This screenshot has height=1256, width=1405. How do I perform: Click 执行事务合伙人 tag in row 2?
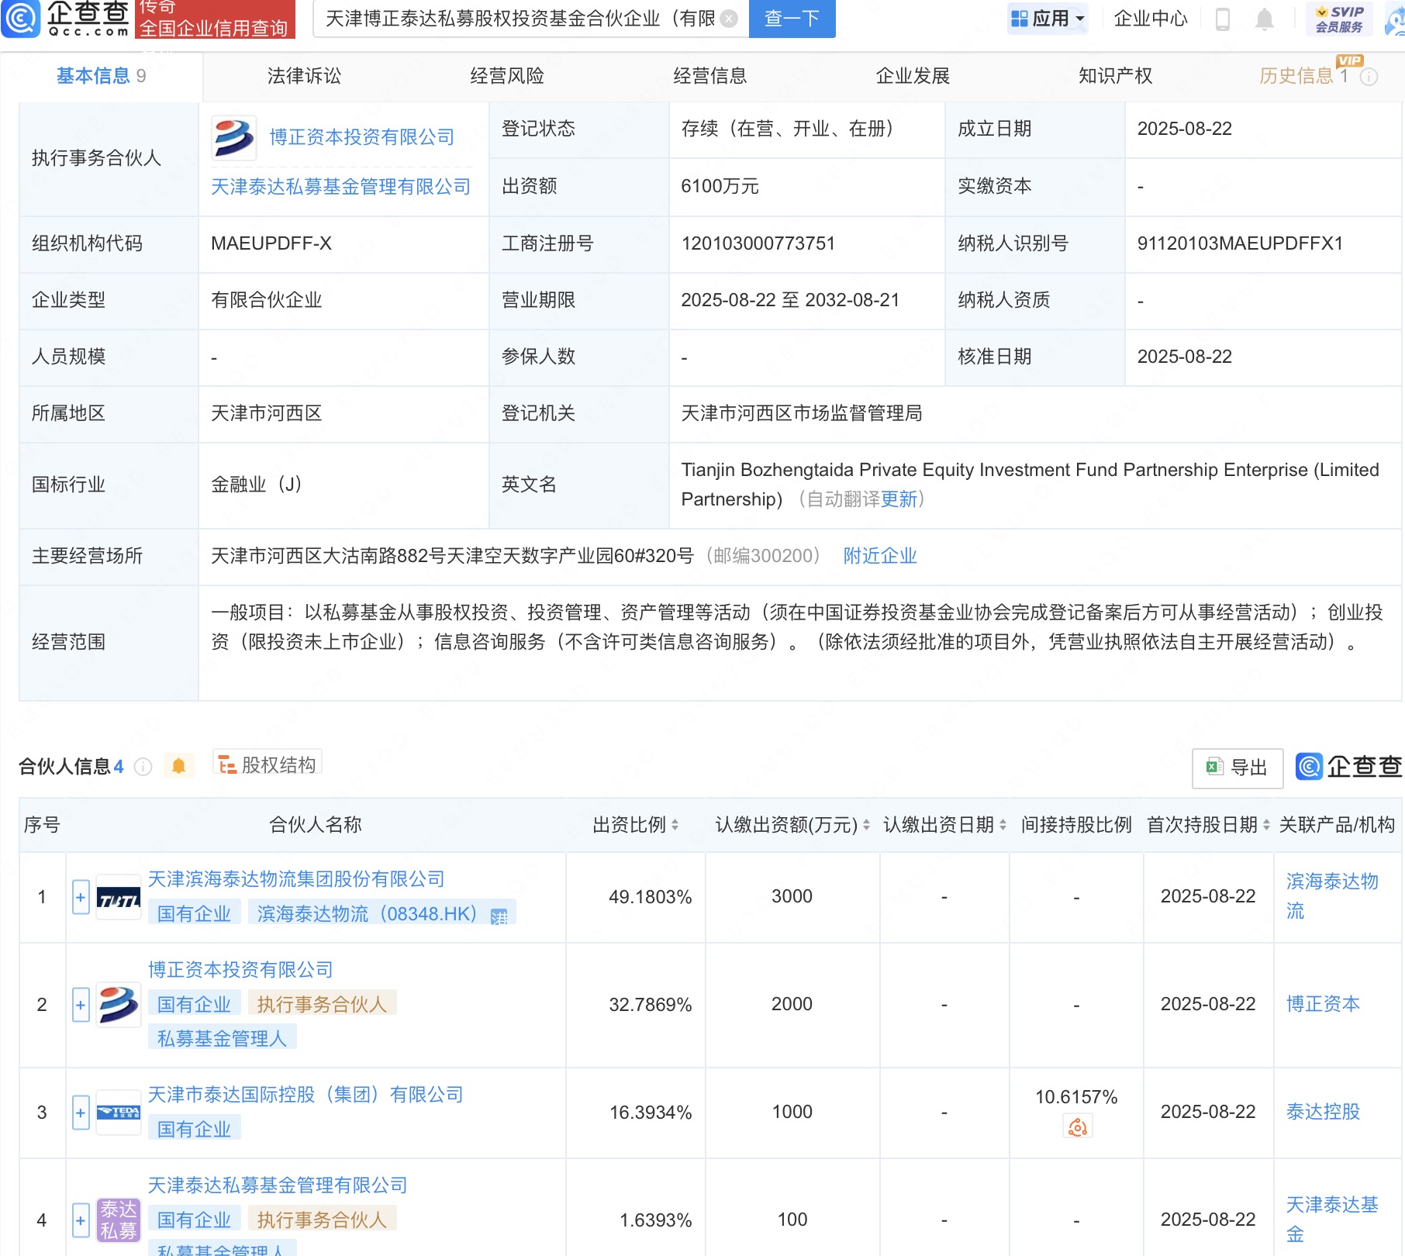[x=323, y=1005]
